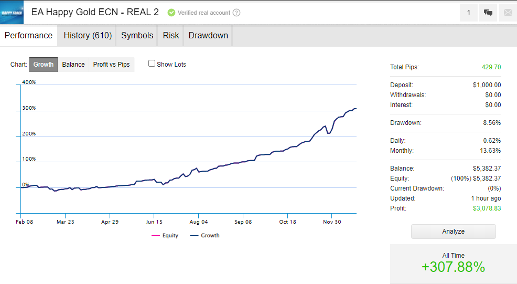
Task: Click the Balance value $5,382.37
Action: (487, 169)
